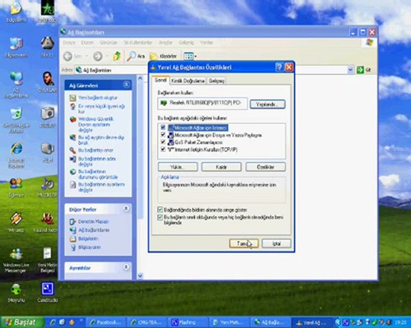Click Yeni bağlantı oluştur link

coord(98,97)
